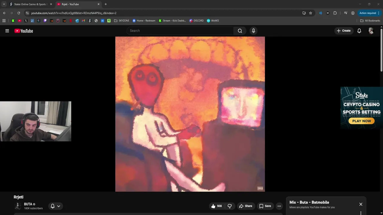Open the apps grid shortcut

[4, 21]
